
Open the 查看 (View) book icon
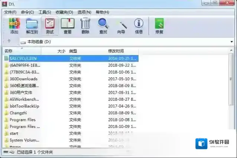pyautogui.click(x=67, y=26)
